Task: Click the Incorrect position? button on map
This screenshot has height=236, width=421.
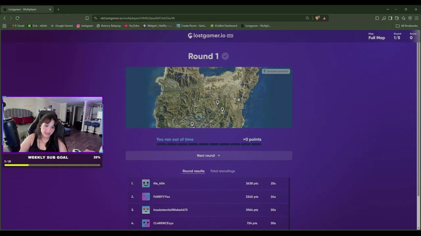Action: click(x=276, y=71)
